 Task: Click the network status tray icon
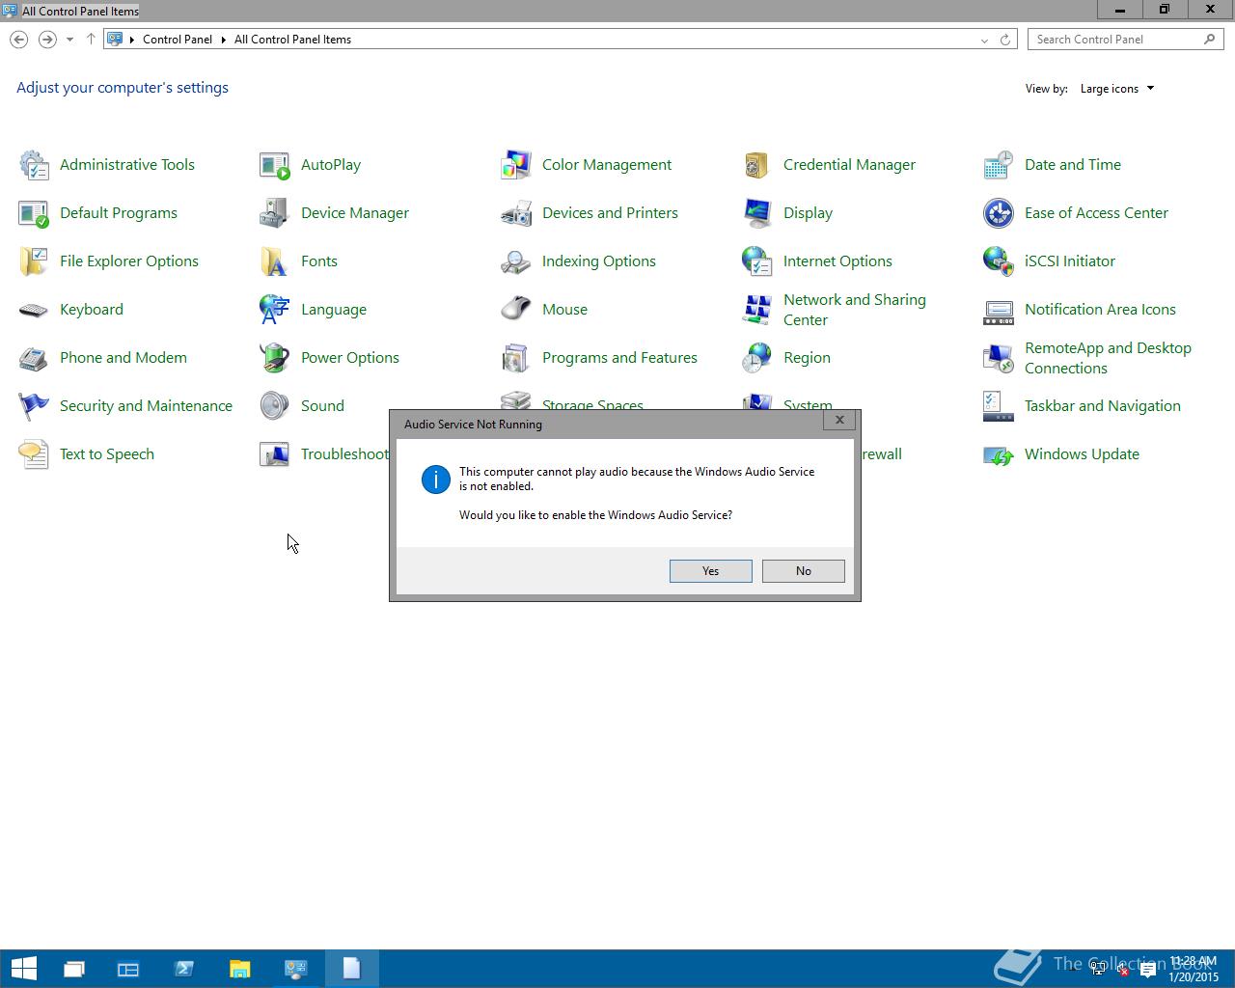[x=1098, y=971]
